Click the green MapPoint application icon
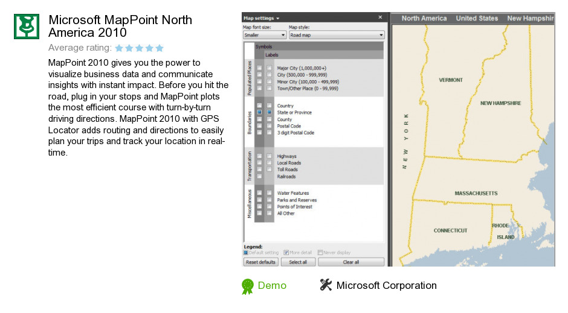 point(27,27)
